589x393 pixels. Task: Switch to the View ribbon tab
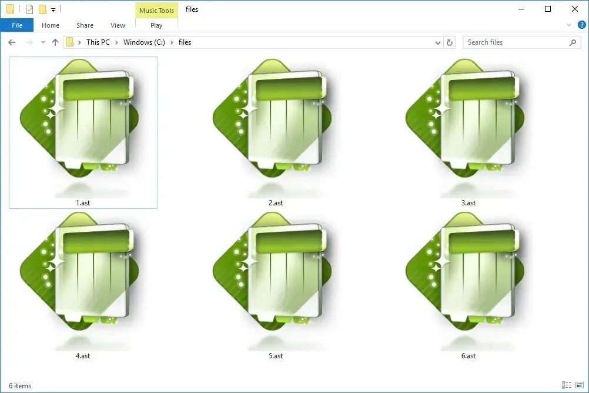tap(118, 25)
